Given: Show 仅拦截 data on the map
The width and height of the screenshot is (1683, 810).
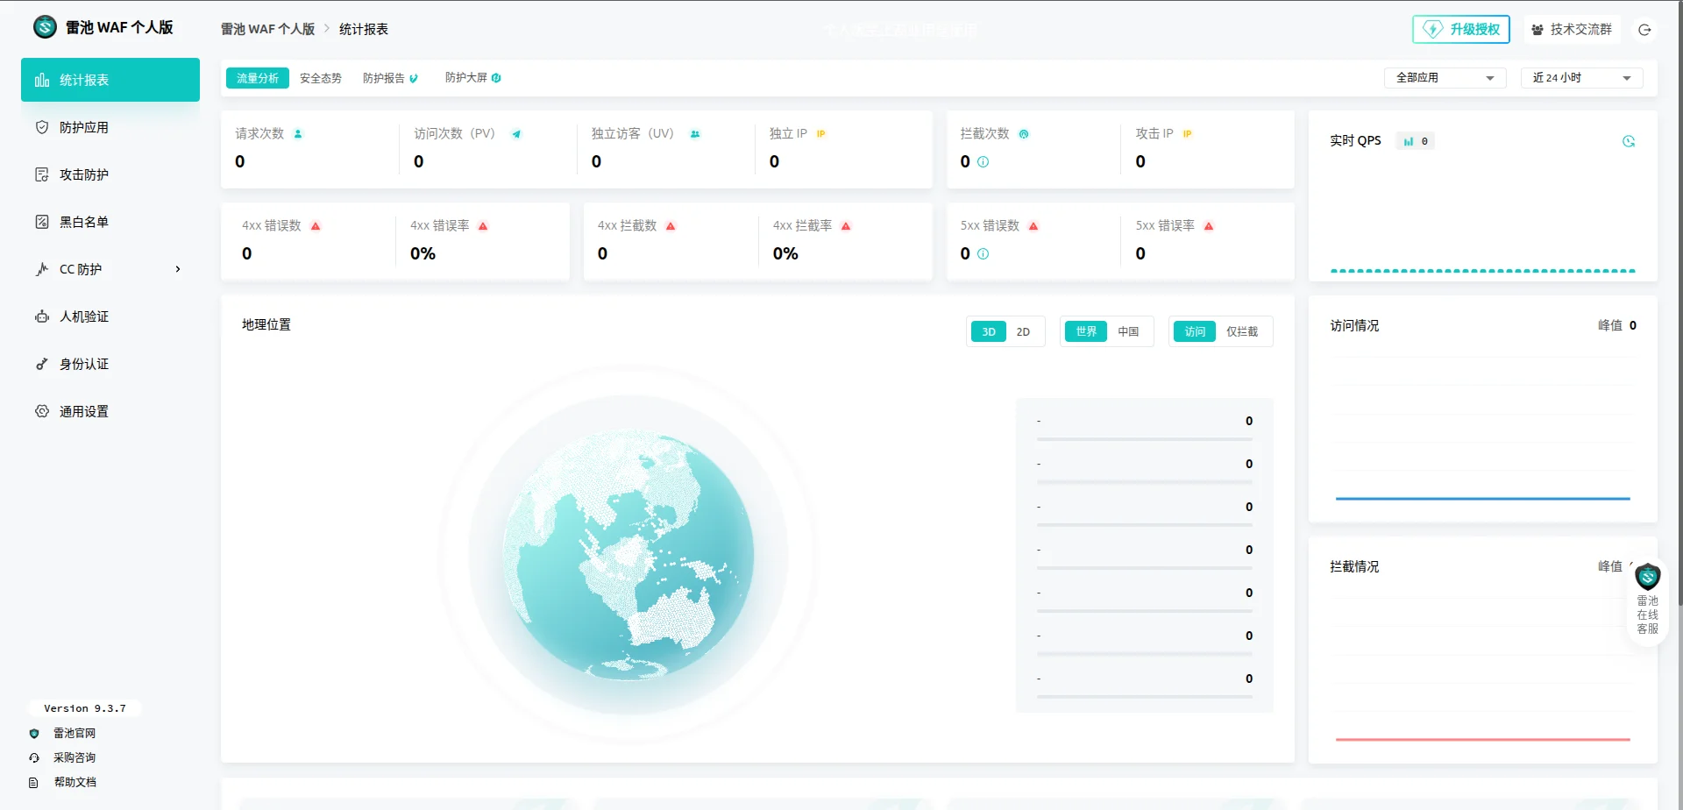Looking at the screenshot, I should click(x=1242, y=331).
